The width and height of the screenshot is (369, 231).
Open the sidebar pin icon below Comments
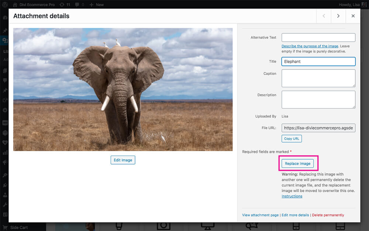click(x=5, y=90)
